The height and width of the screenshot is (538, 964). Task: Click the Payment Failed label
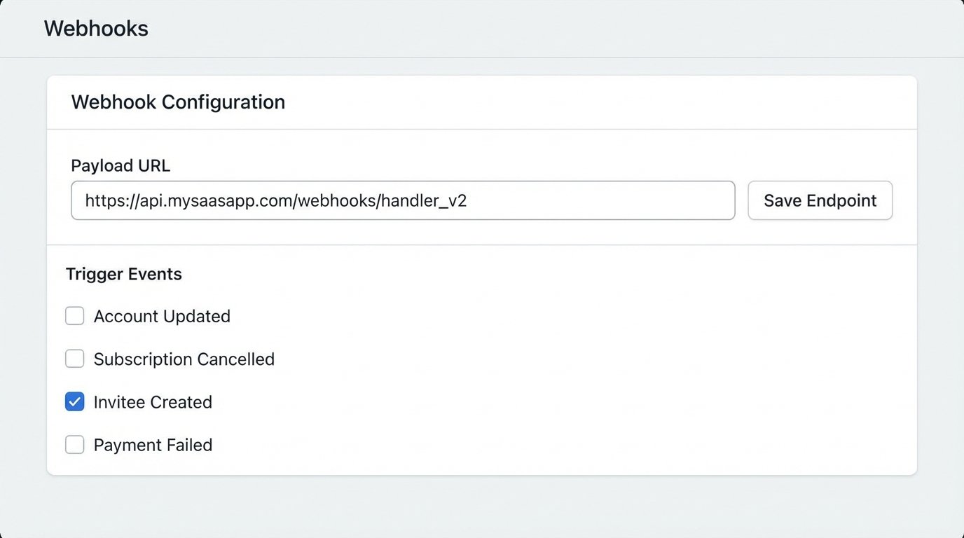(153, 445)
